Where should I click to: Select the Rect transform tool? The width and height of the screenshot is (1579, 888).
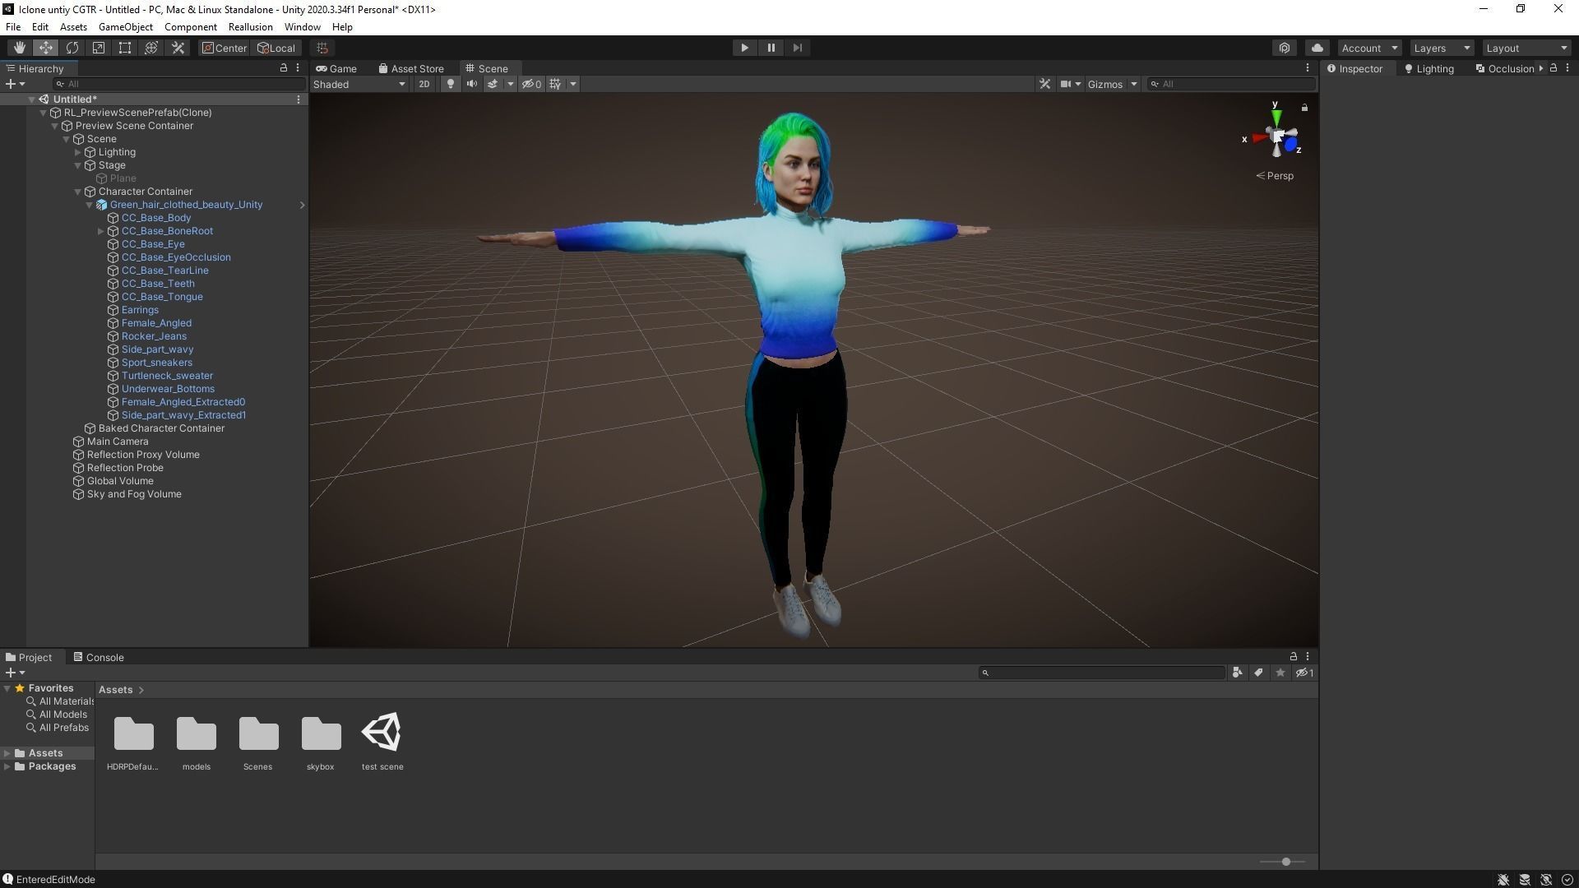[x=125, y=48]
